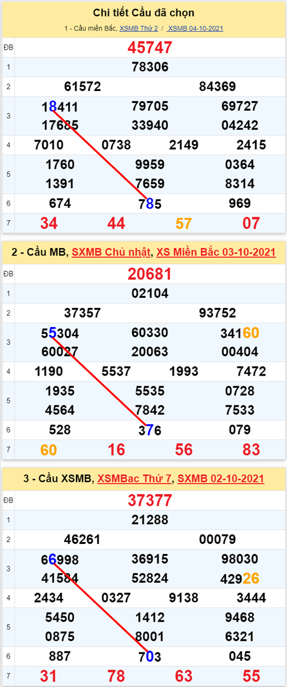The image size is (287, 687).
Task: Click second prize number 46261
Action: pyautogui.click(x=83, y=539)
